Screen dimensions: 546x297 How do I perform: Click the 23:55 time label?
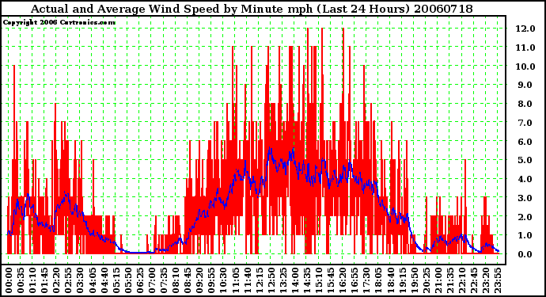498,280
